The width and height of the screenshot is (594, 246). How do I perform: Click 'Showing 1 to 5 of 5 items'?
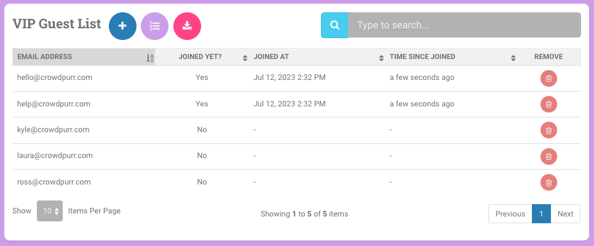coord(304,214)
